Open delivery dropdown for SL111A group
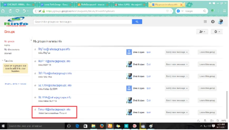229x130 pixels. click(177, 100)
